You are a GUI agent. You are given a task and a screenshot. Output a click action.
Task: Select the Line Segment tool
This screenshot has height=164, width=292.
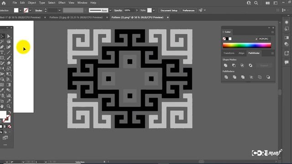coord(9,52)
